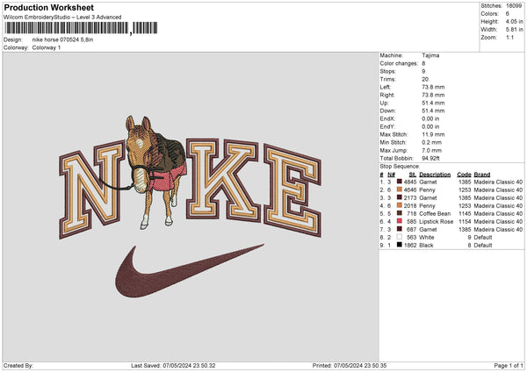
Task: Click the Total Bobbin value "94.92ft"
Action: [x=431, y=158]
